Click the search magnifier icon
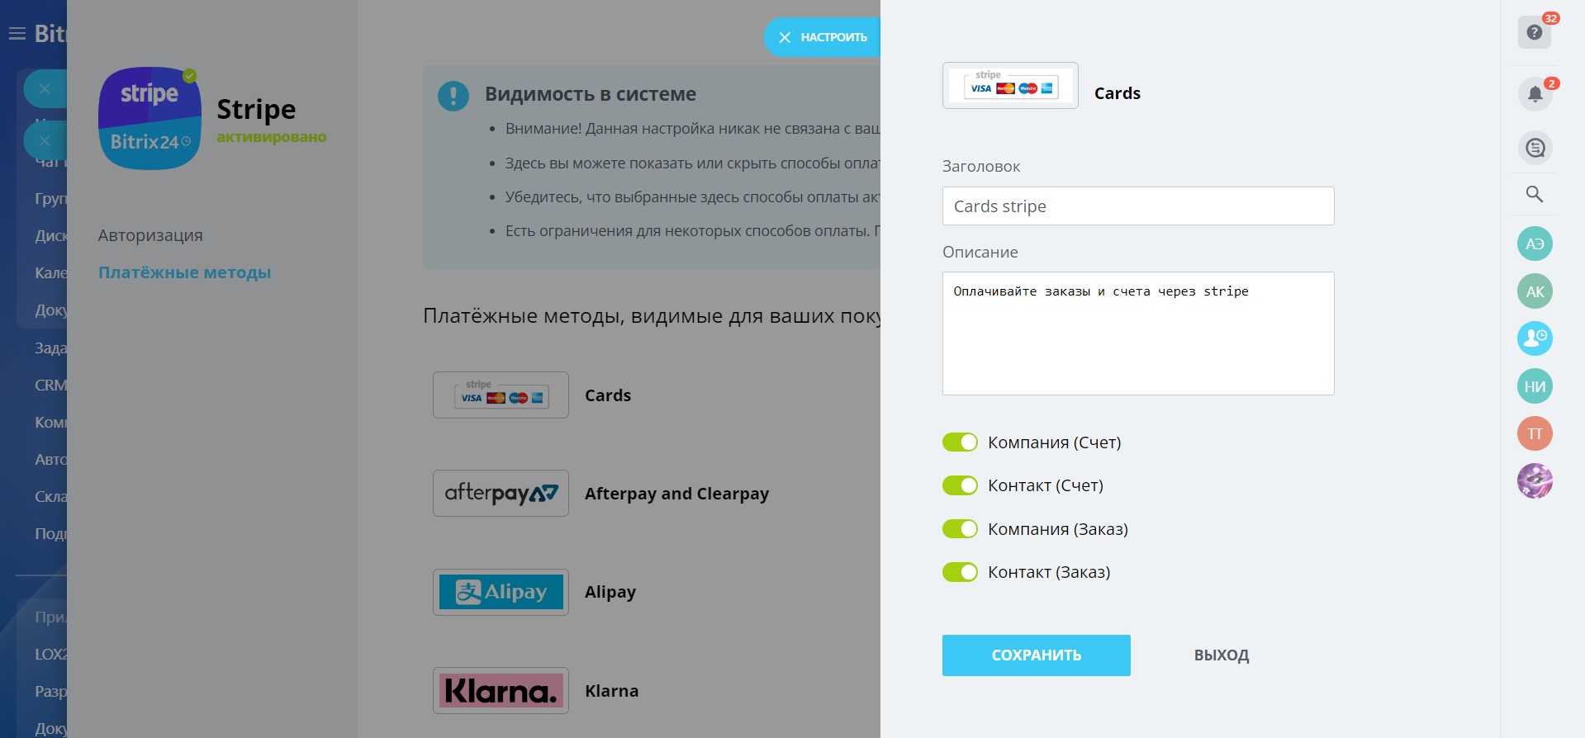The width and height of the screenshot is (1585, 738). click(x=1535, y=194)
